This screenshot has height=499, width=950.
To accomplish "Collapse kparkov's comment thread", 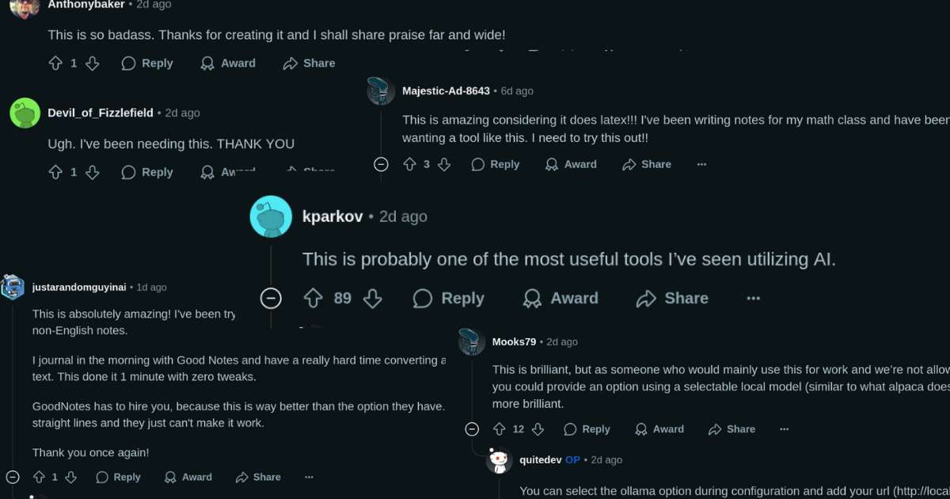I will coord(271,298).
